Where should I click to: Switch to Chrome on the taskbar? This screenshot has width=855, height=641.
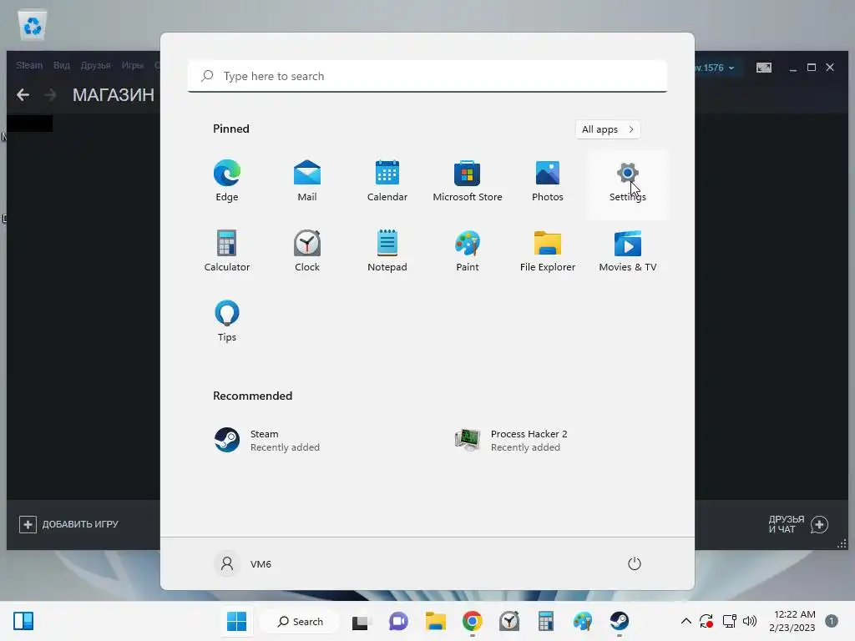[x=473, y=621]
